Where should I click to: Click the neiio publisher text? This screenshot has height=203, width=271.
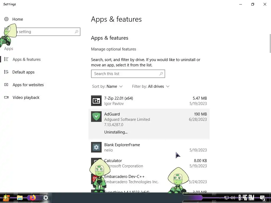(x=108, y=150)
